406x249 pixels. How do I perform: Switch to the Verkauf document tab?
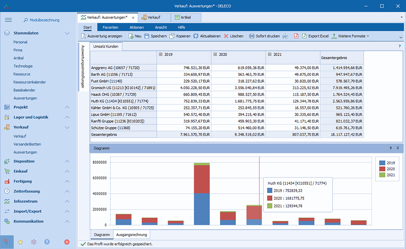tap(154, 17)
